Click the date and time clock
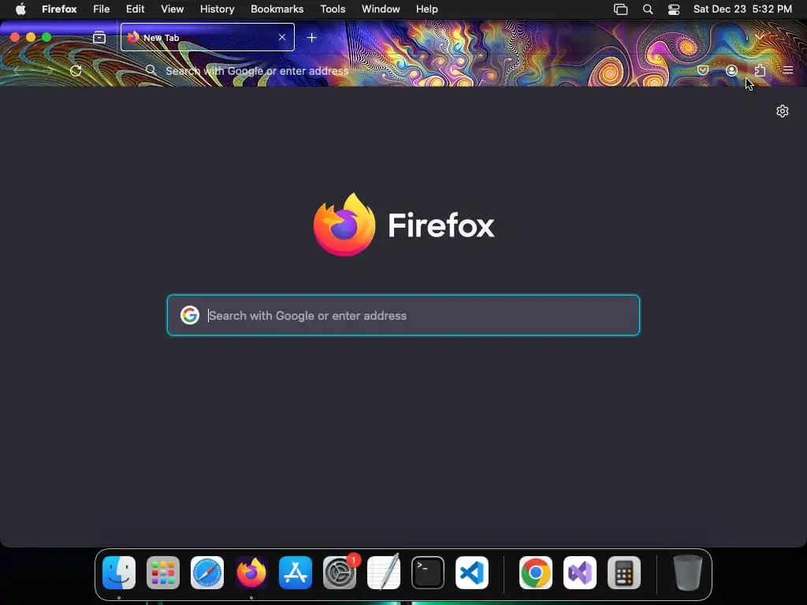Screen dimensions: 807x605 [742, 9]
